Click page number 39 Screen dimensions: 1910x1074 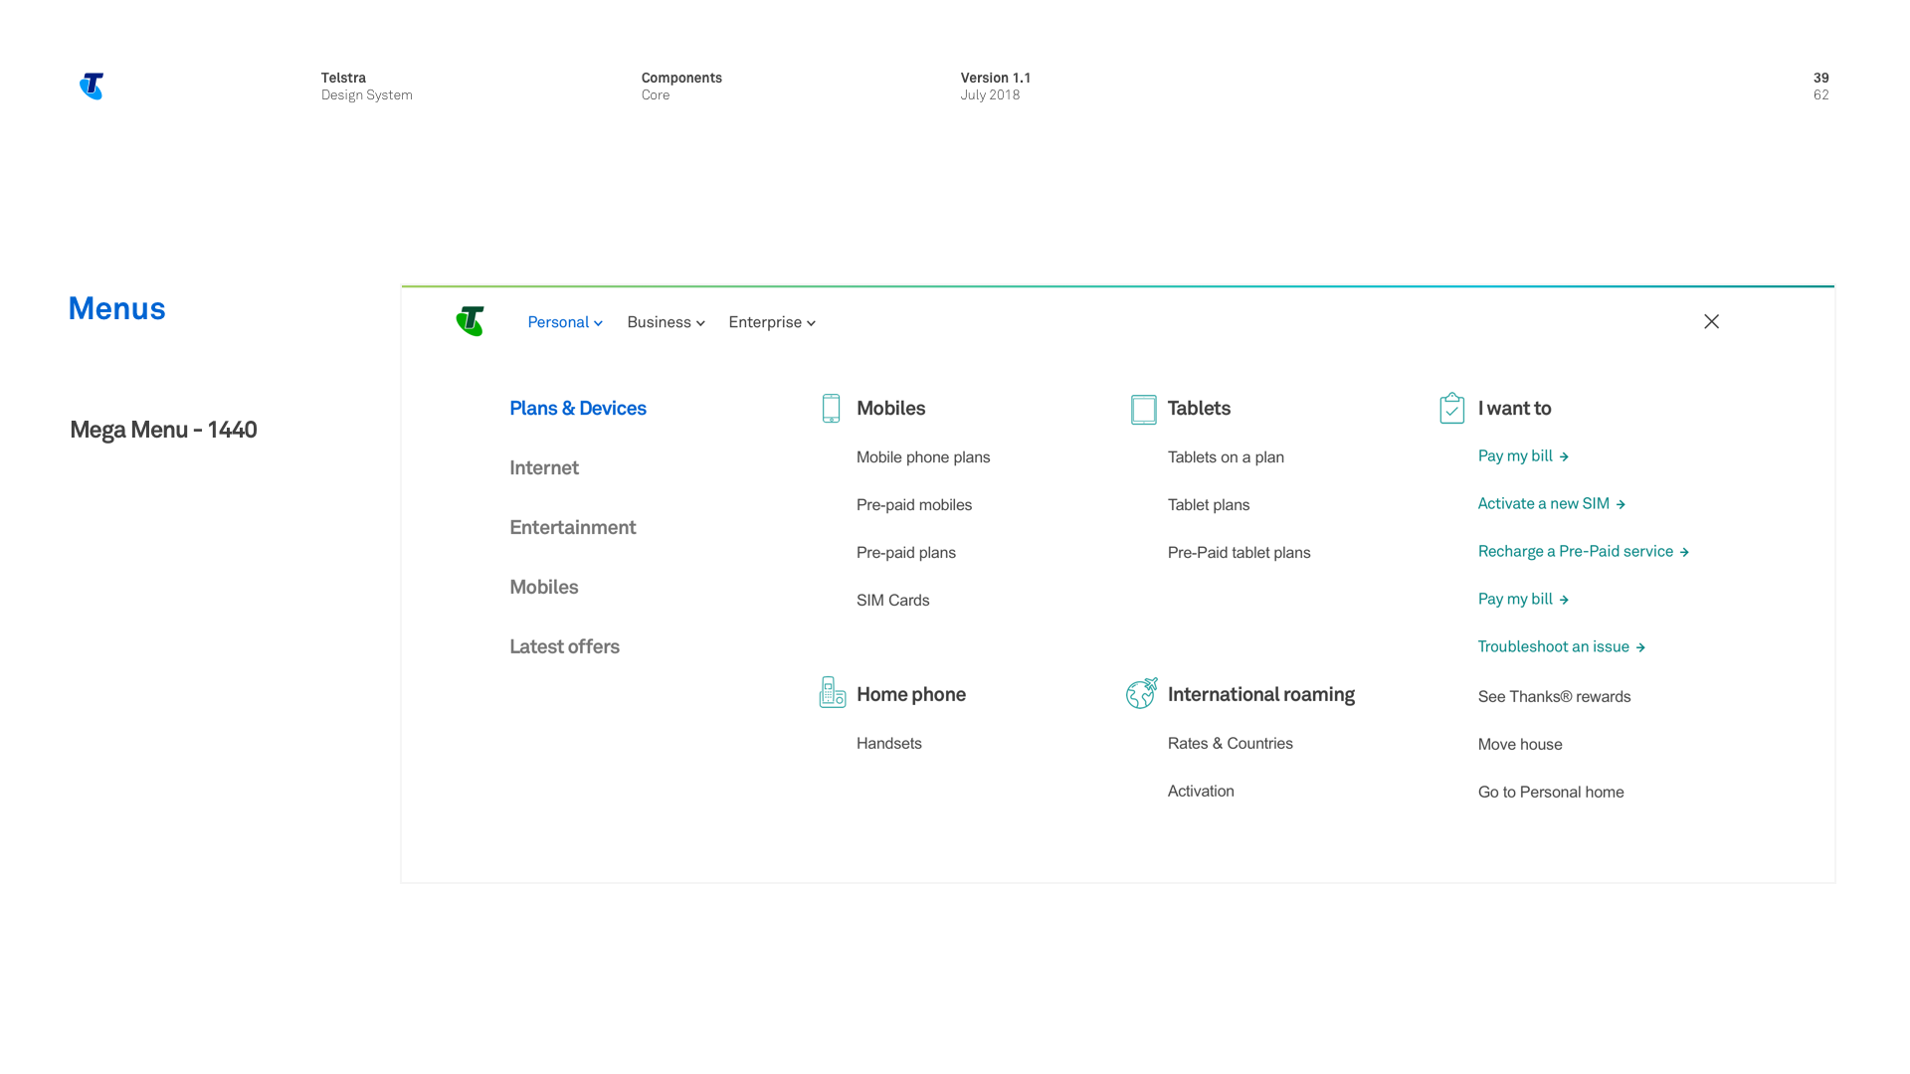pos(1821,78)
